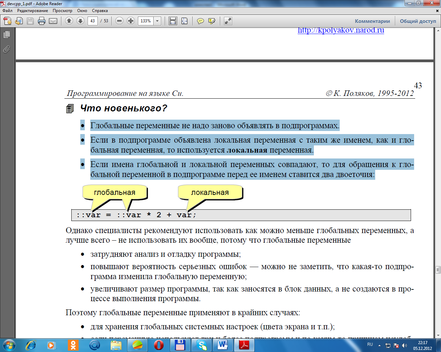Click the convert file to PDF icon
This screenshot has height=352, width=441.
point(19,21)
